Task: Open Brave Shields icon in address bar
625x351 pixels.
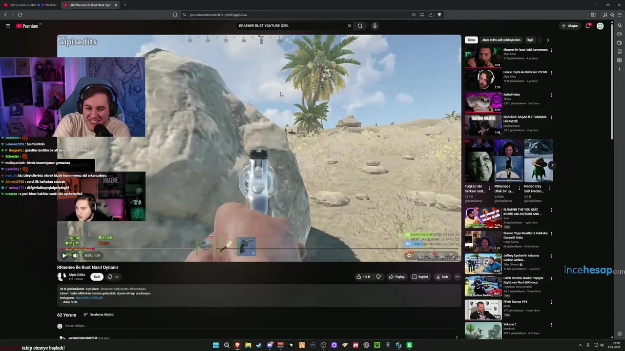Action: click(439, 15)
